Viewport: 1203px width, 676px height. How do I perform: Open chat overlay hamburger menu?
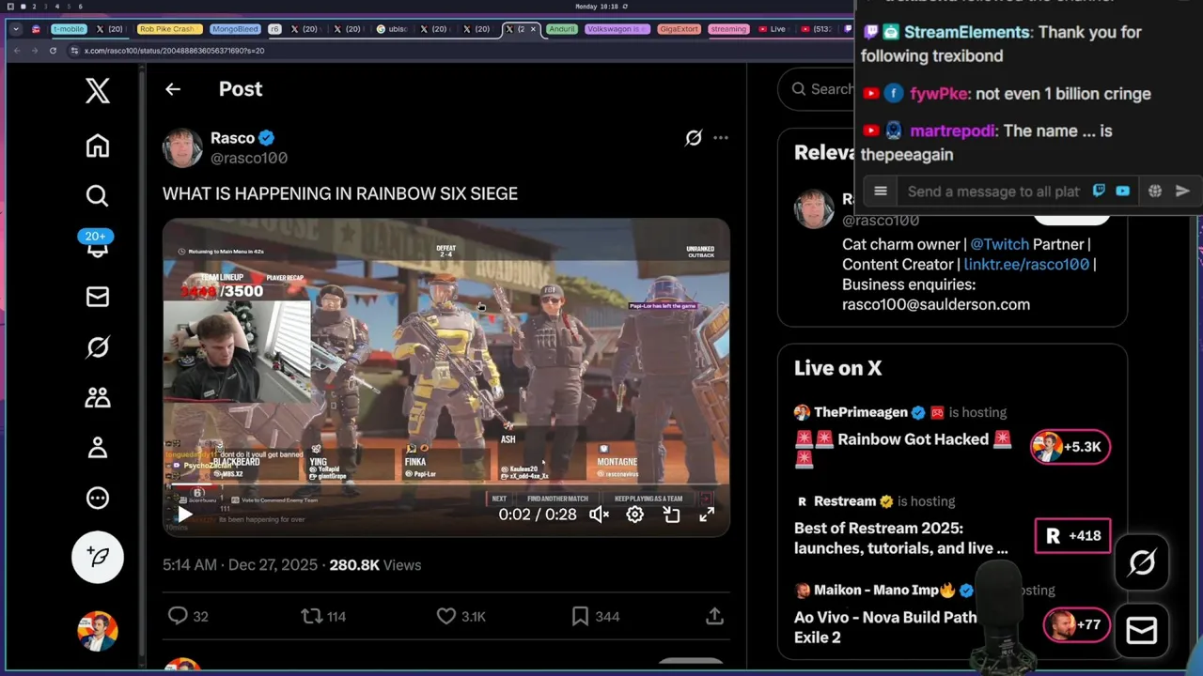881,192
